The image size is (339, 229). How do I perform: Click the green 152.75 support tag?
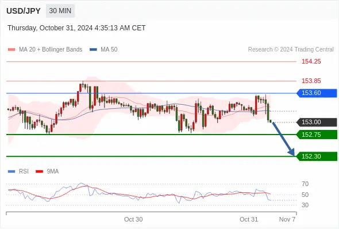click(x=317, y=135)
